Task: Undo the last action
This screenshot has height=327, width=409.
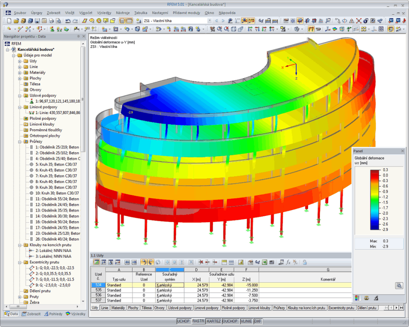Action: coord(68,21)
